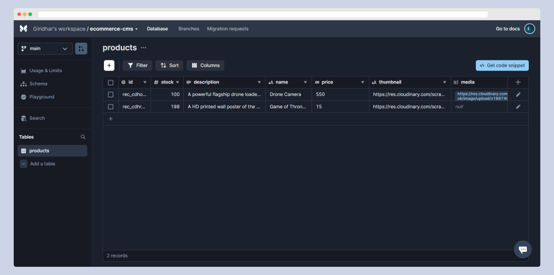The image size is (554, 275).
Task: Click the stock cell showing 198
Action: click(x=167, y=107)
